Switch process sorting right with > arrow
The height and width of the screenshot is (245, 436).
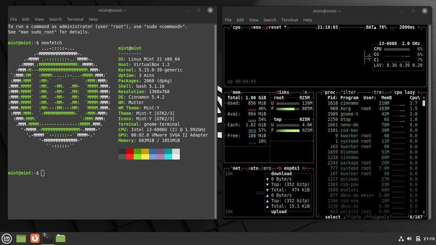coord(419,92)
